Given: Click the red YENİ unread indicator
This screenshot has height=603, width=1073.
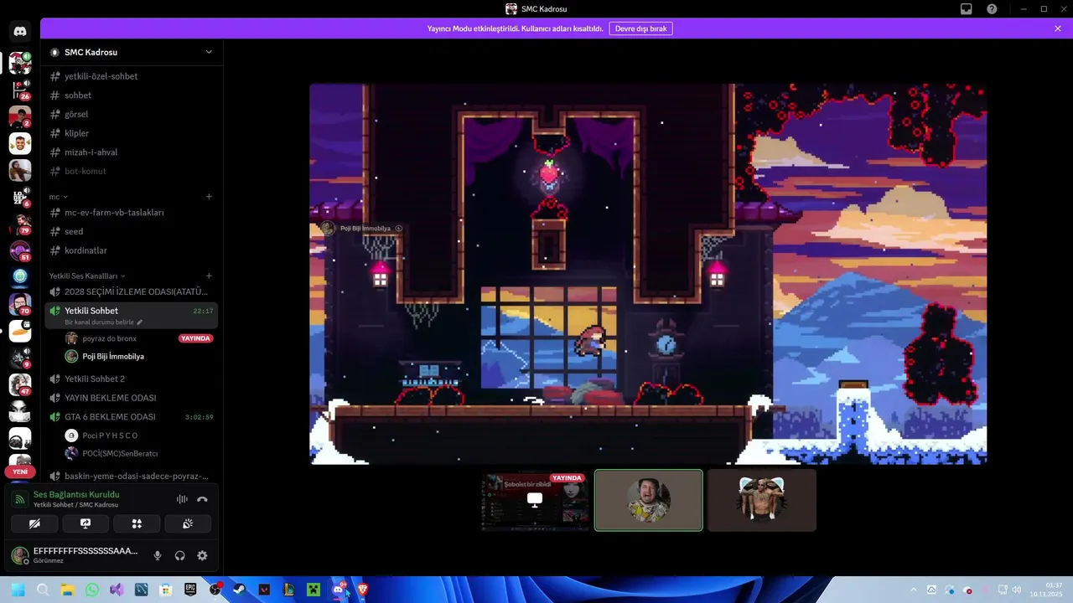Looking at the screenshot, I should point(20,472).
